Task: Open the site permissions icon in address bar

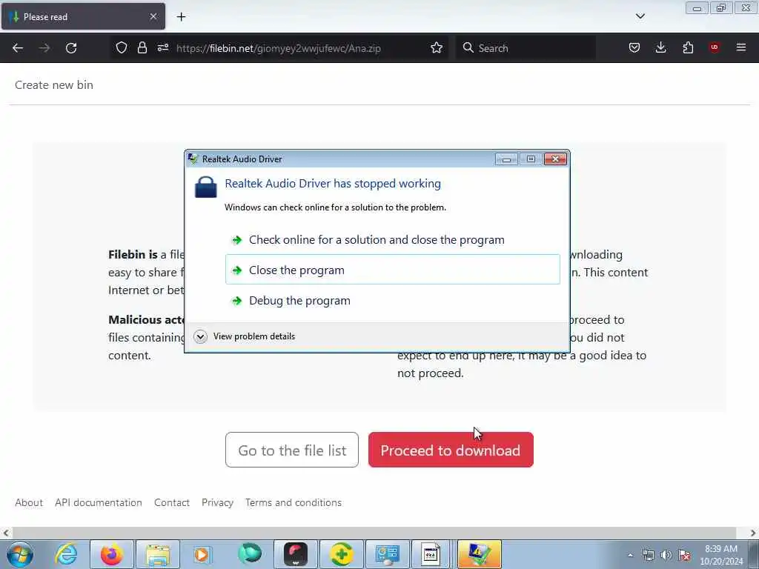Action: point(162,47)
